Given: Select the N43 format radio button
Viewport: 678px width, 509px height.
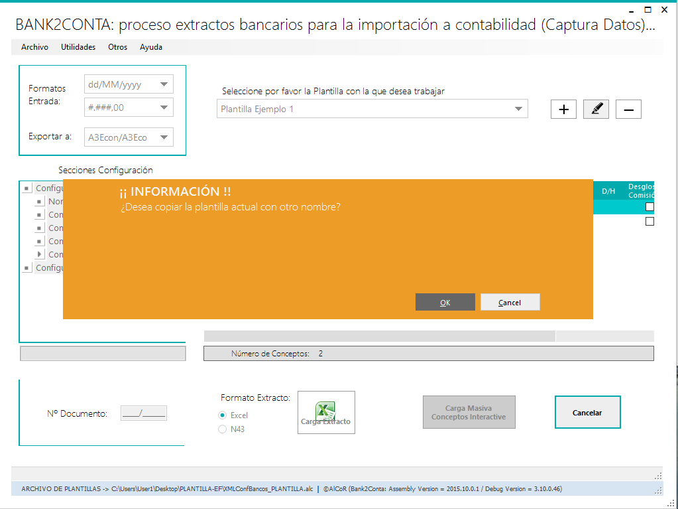Looking at the screenshot, I should coord(222,429).
